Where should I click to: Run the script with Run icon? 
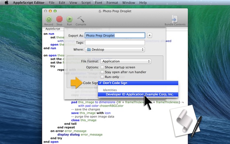[69, 19]
